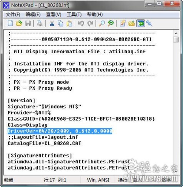The image size is (183, 187).
Task: Open the 文件(F) menu
Action: [x=13, y=15]
